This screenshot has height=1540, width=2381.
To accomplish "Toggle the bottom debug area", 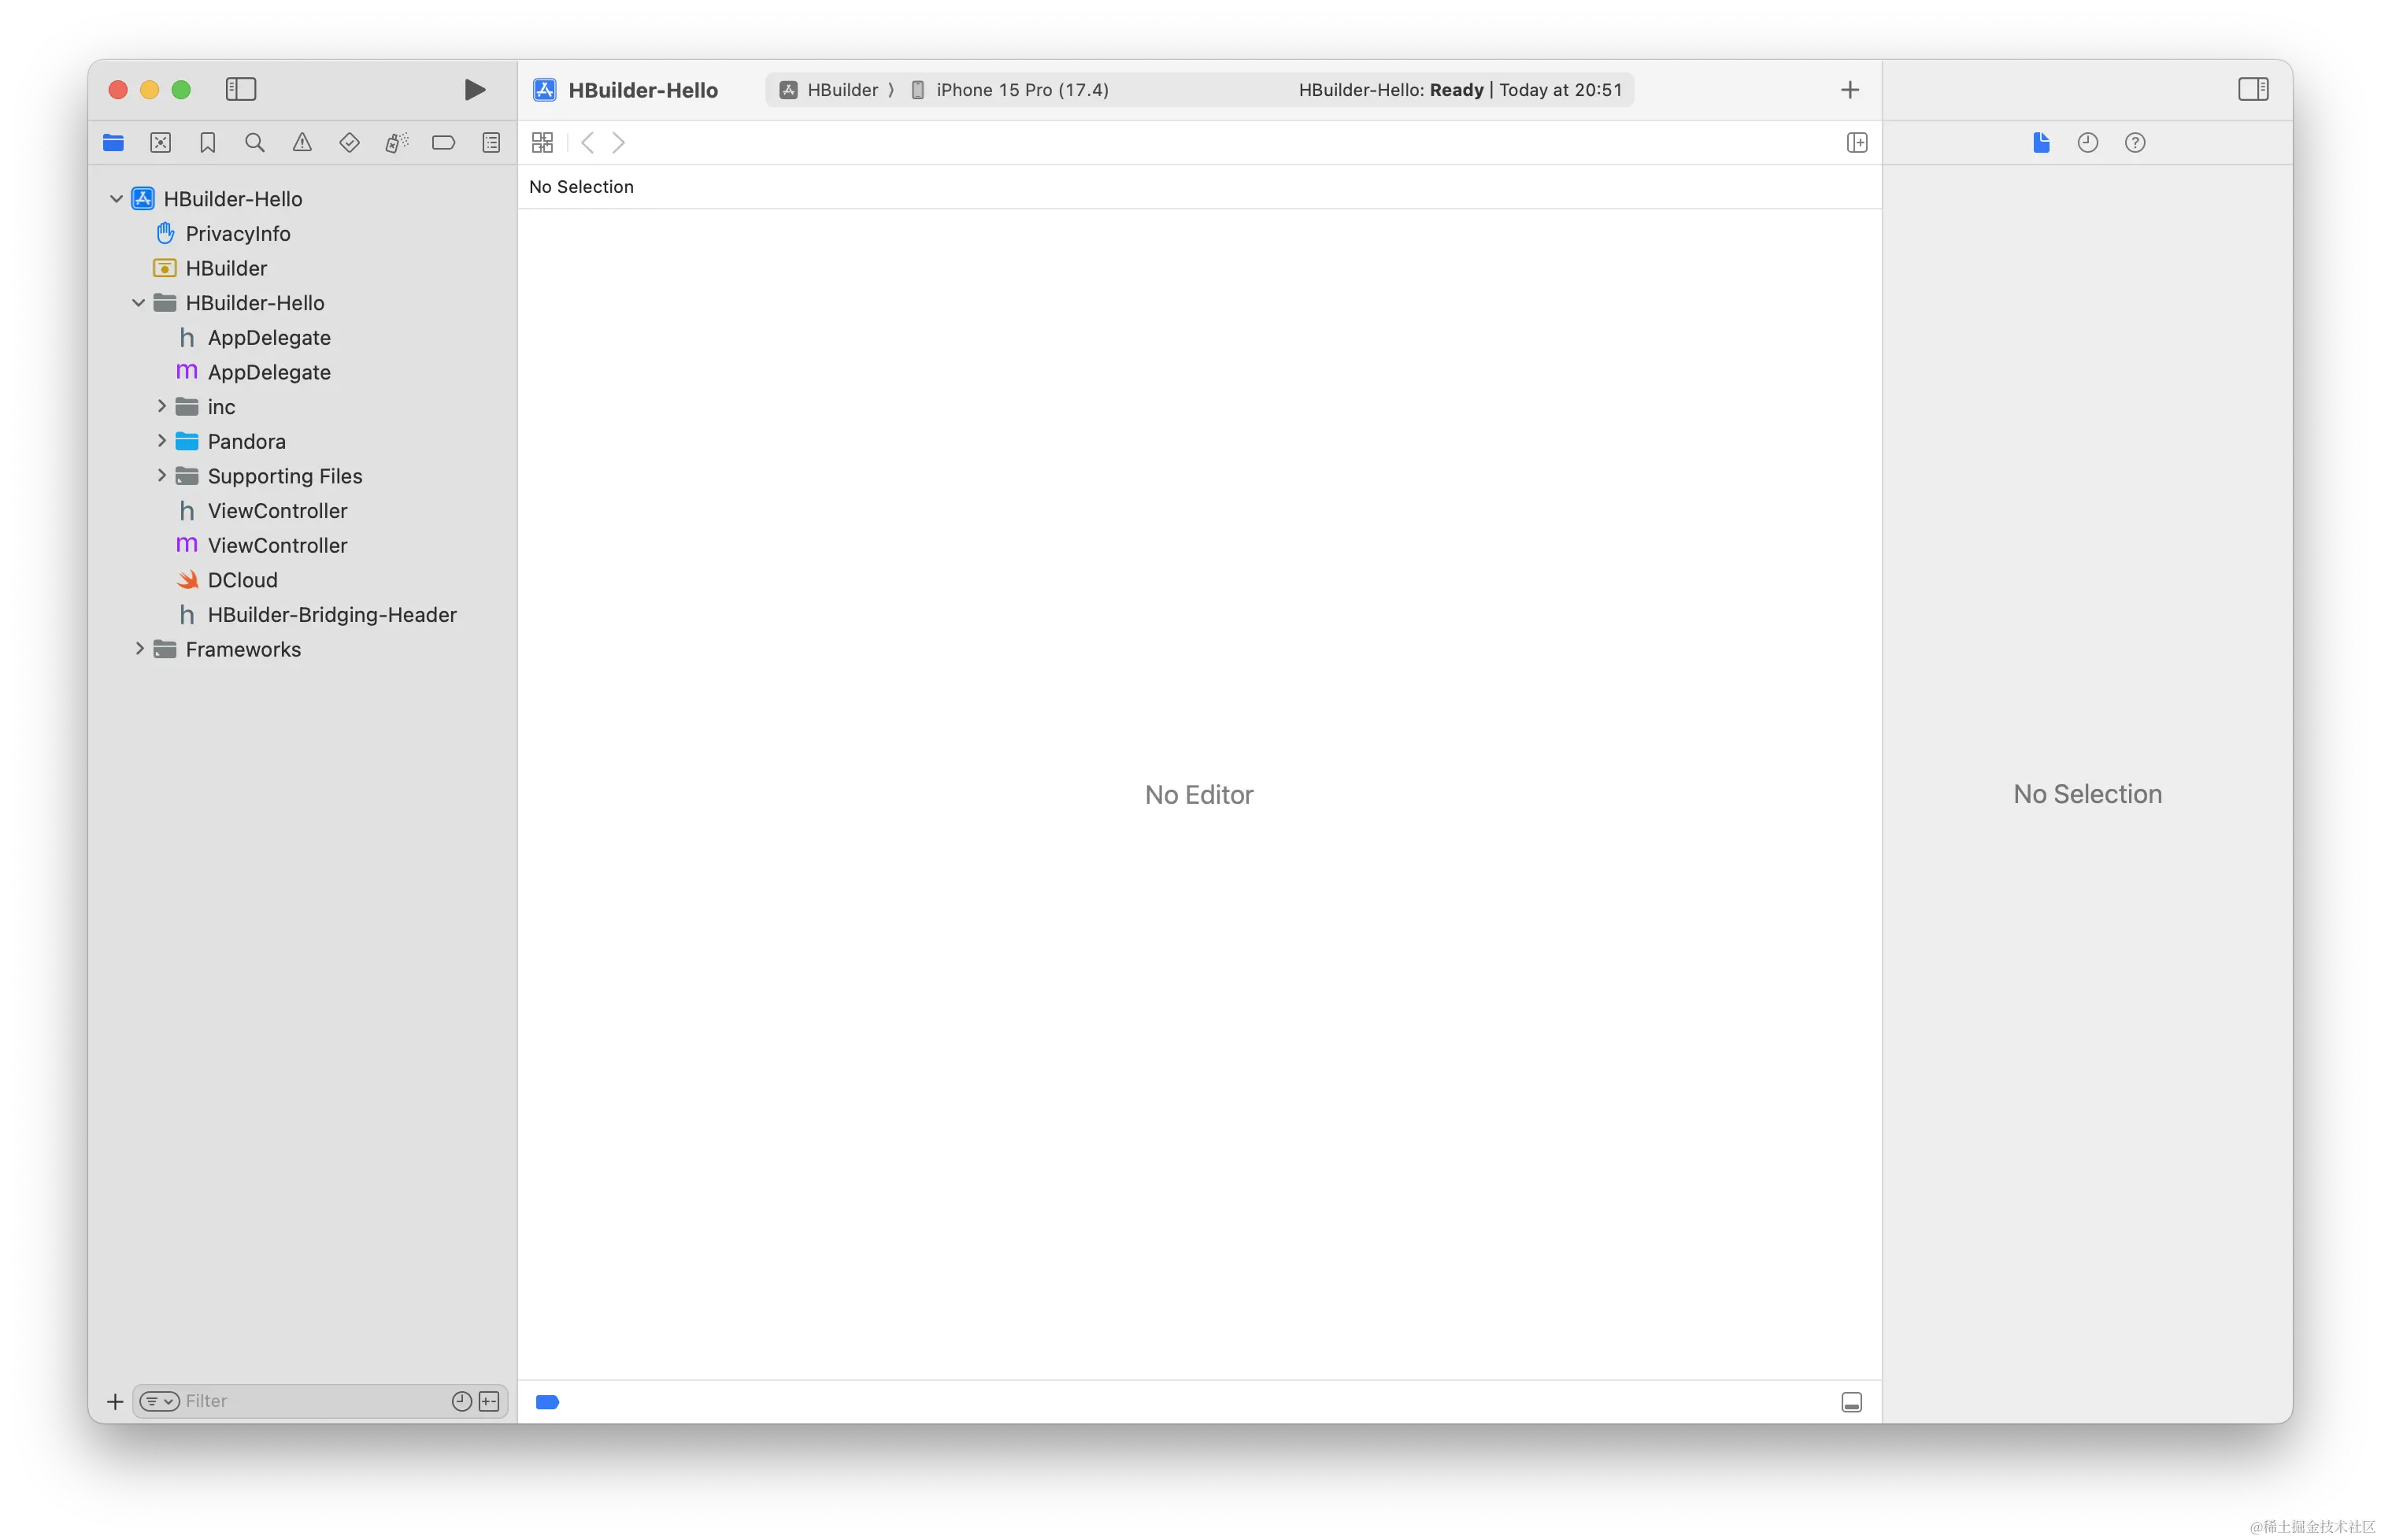I will click(x=1851, y=1402).
